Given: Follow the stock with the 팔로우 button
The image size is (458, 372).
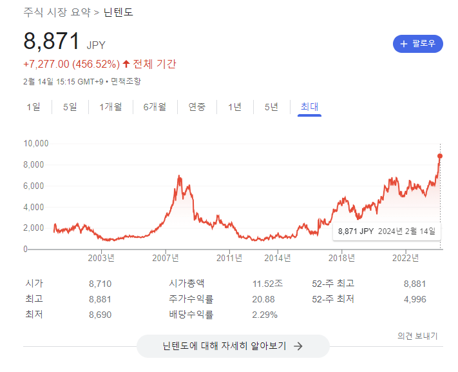Looking at the screenshot, I should point(417,44).
